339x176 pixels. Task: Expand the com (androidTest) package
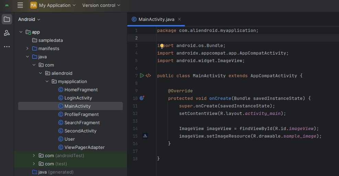tap(34, 155)
